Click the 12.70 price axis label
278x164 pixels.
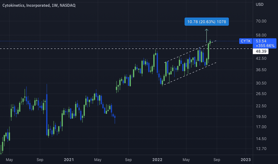pos(261,148)
